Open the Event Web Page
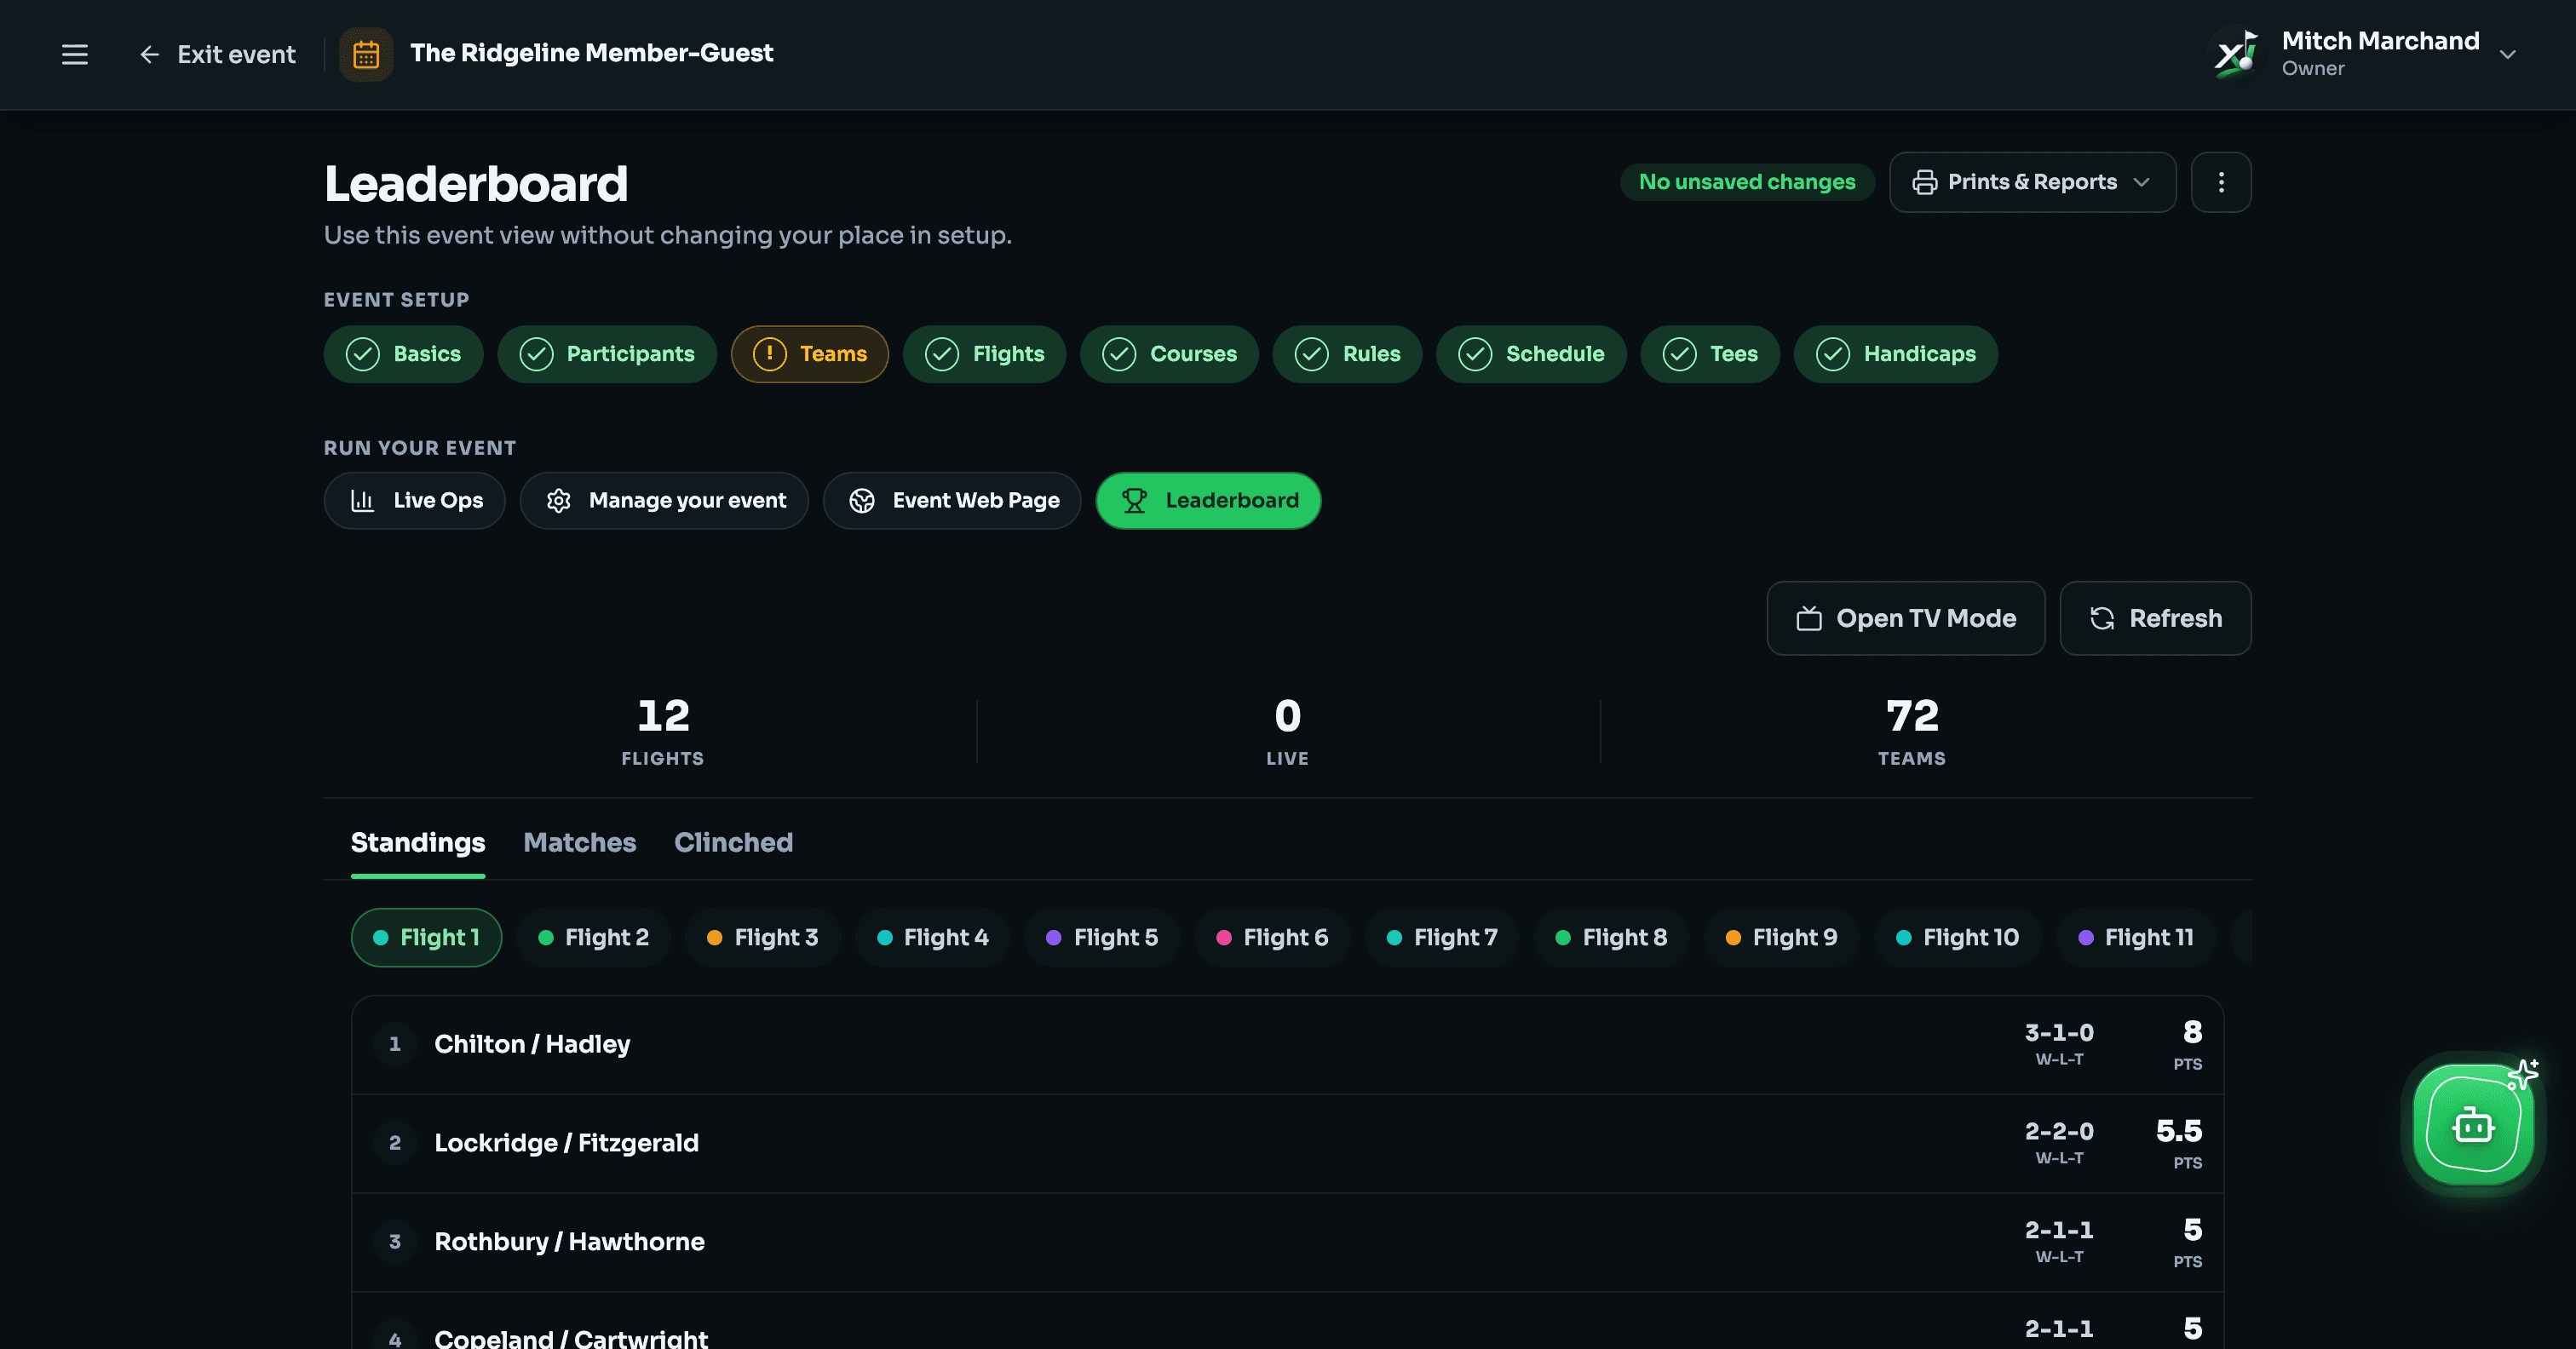The height and width of the screenshot is (1349, 2576). pos(952,501)
